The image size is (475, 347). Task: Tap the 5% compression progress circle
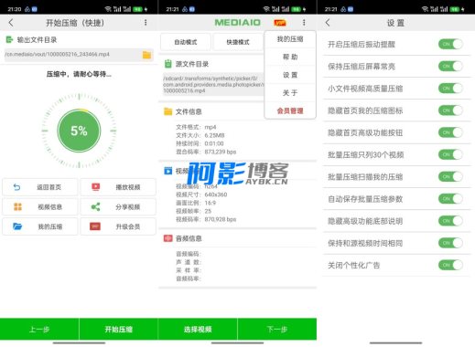coord(79,131)
